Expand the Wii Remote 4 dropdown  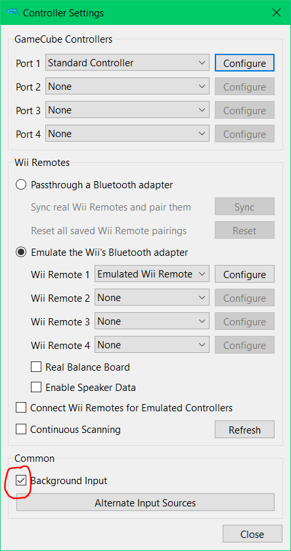click(x=152, y=345)
